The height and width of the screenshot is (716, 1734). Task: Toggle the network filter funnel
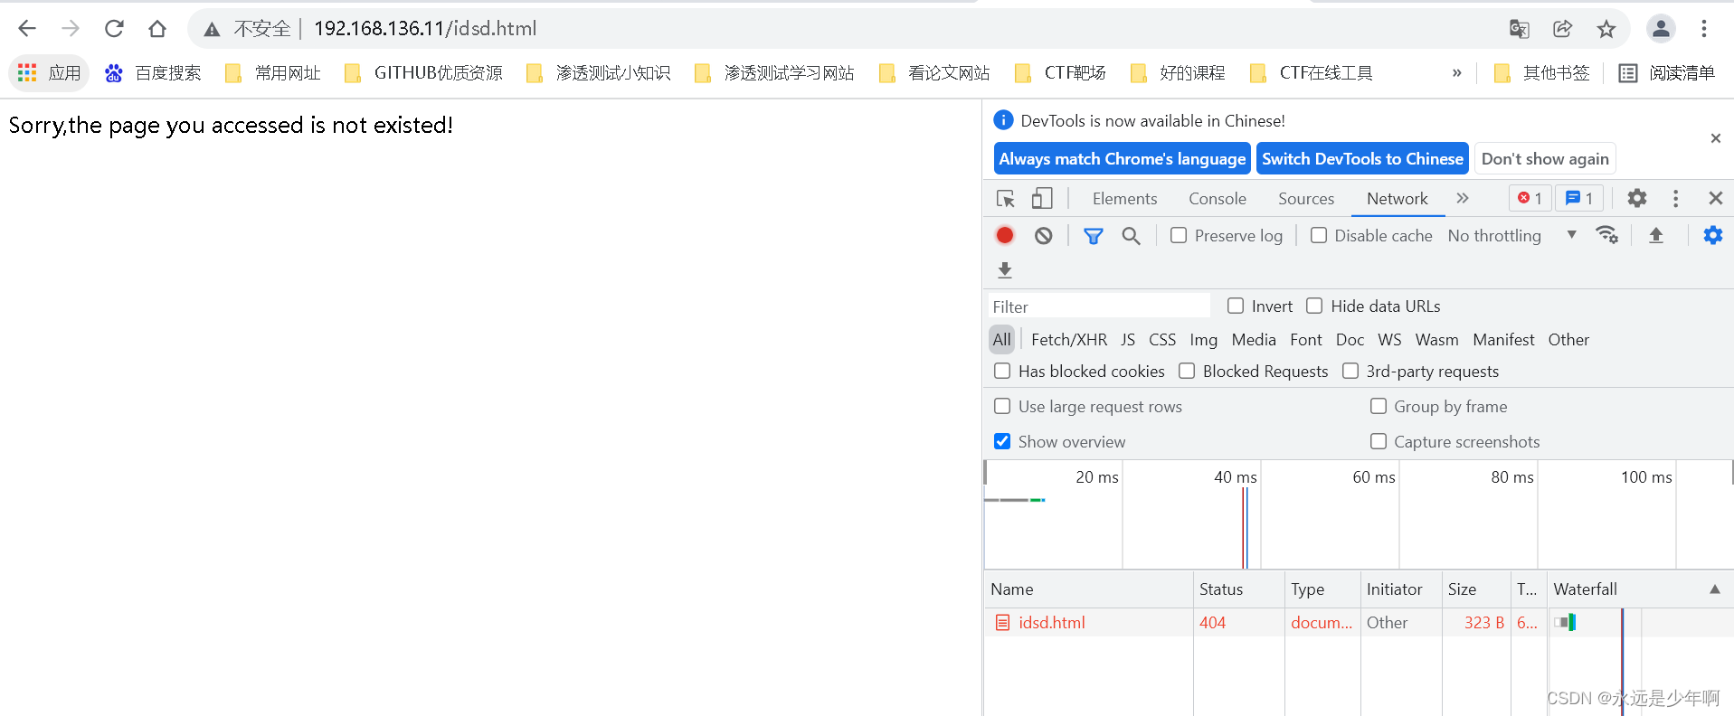point(1094,236)
